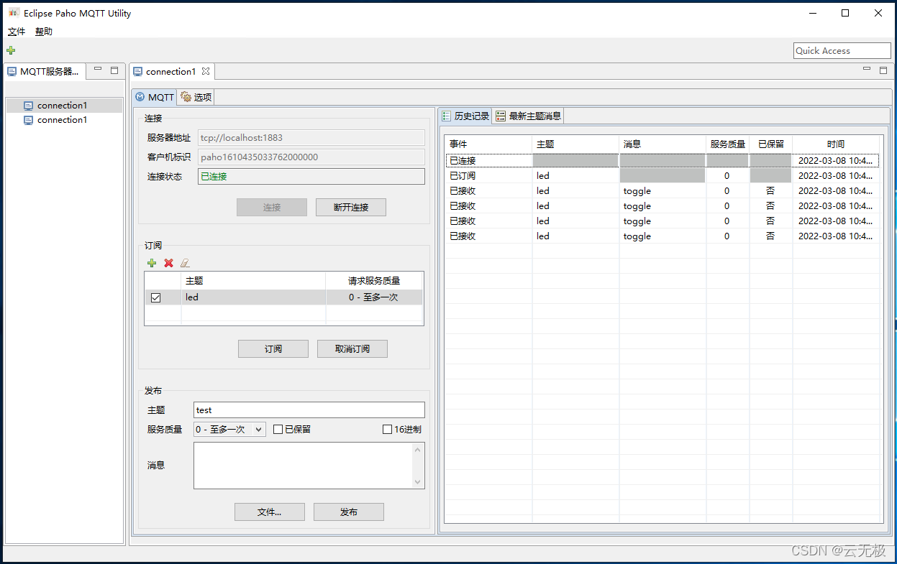
Task: Click the message text area scrollbar
Action: [x=418, y=466]
